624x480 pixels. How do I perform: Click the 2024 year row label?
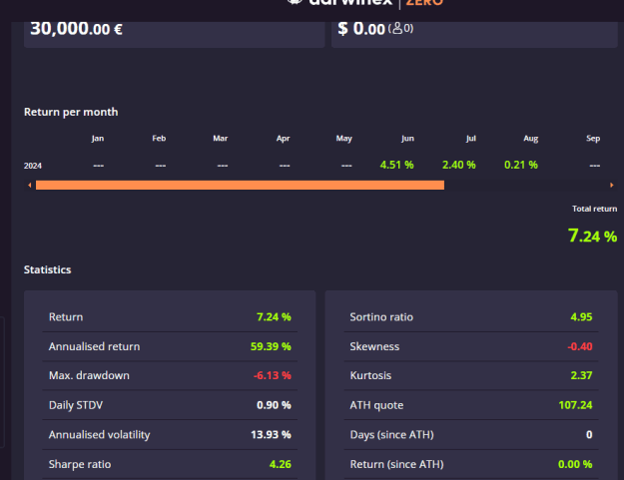[33, 166]
